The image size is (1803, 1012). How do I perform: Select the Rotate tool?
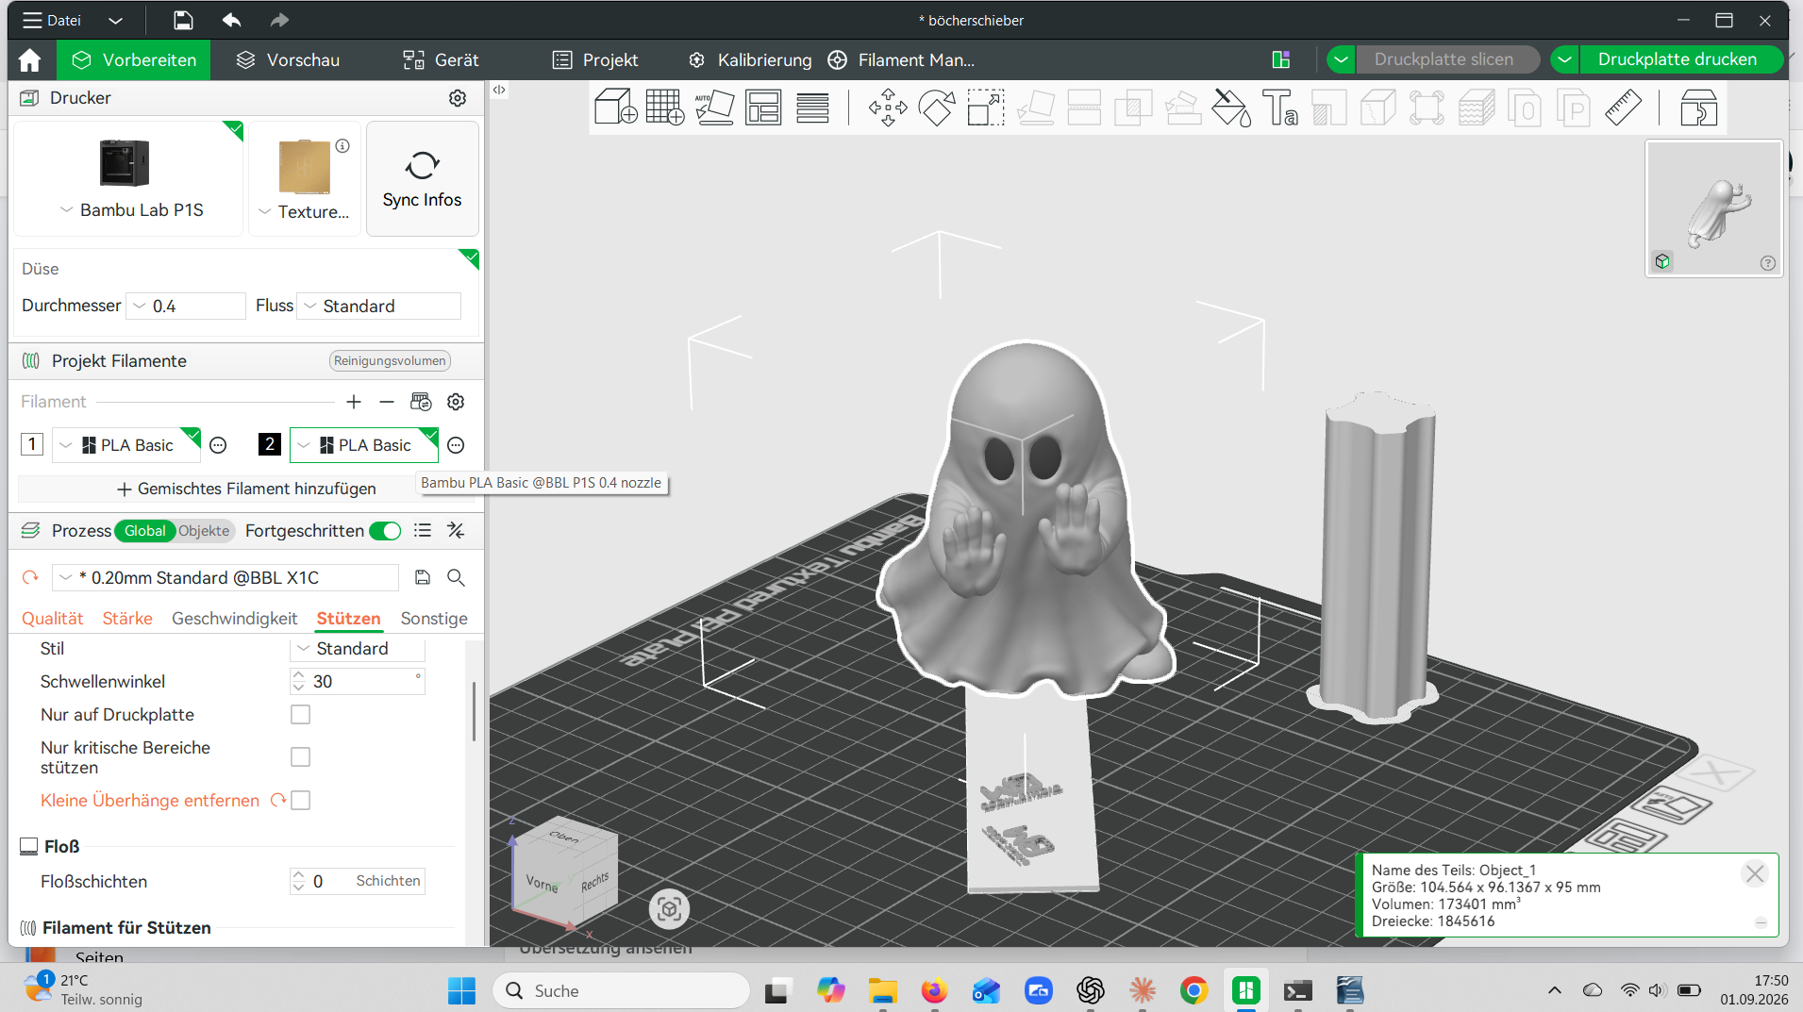tap(937, 108)
